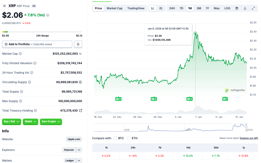
Task: Enable ETH price comparison
Action: click(x=128, y=138)
